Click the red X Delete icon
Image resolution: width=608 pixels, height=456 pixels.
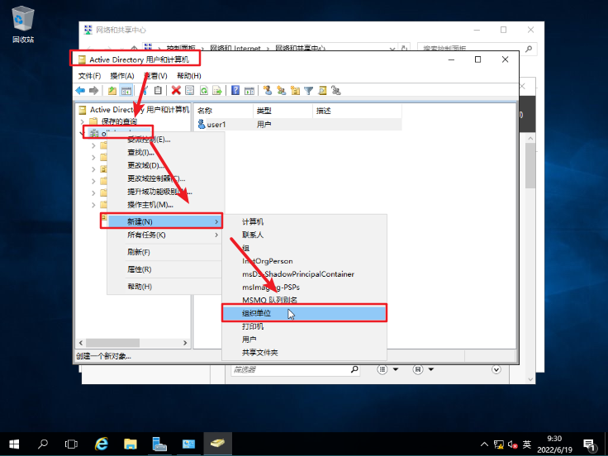coord(176,90)
